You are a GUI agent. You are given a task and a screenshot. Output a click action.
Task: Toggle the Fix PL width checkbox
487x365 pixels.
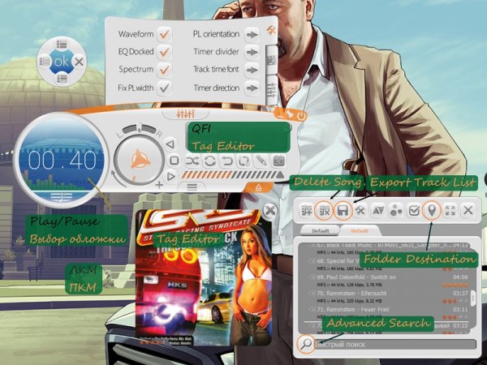click(164, 88)
